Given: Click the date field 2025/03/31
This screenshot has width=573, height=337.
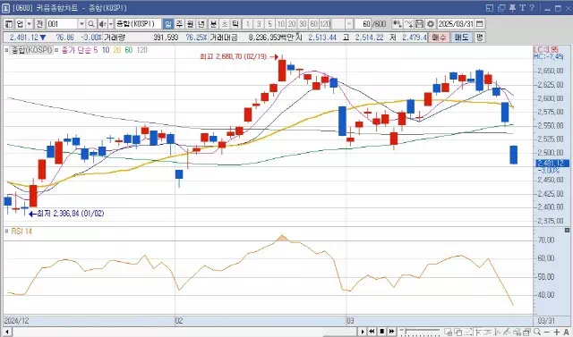Looking at the screenshot, I should 456,24.
